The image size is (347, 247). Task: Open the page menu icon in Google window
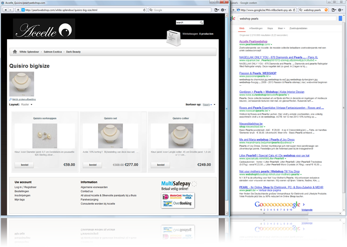pos(334,10)
